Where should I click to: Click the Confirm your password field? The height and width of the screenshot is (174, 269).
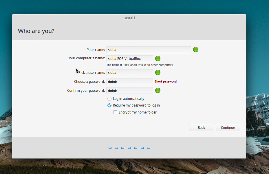130,90
